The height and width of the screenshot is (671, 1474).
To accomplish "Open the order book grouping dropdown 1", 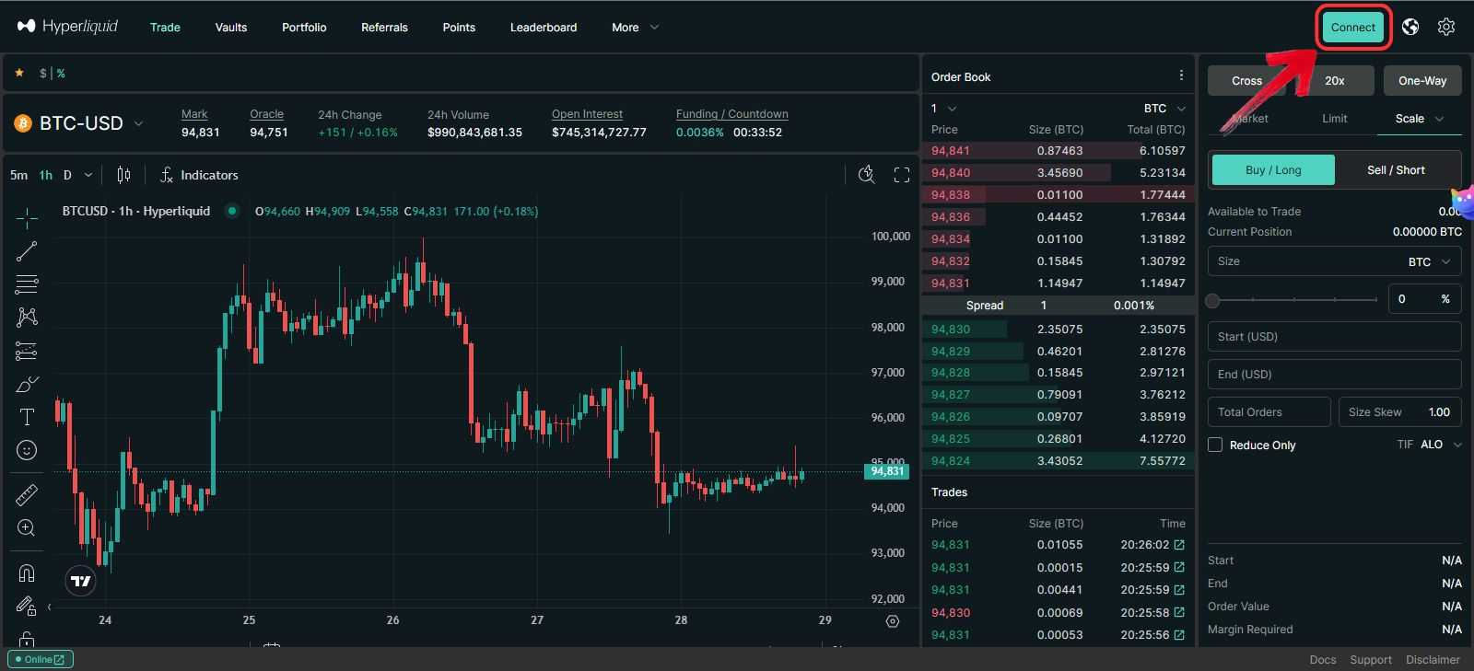I will [x=943, y=108].
